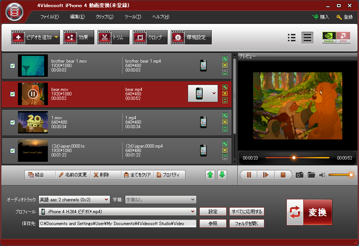Screen dimensions: 359x246
Task: Switch to the list view icon
Action: click(292, 38)
